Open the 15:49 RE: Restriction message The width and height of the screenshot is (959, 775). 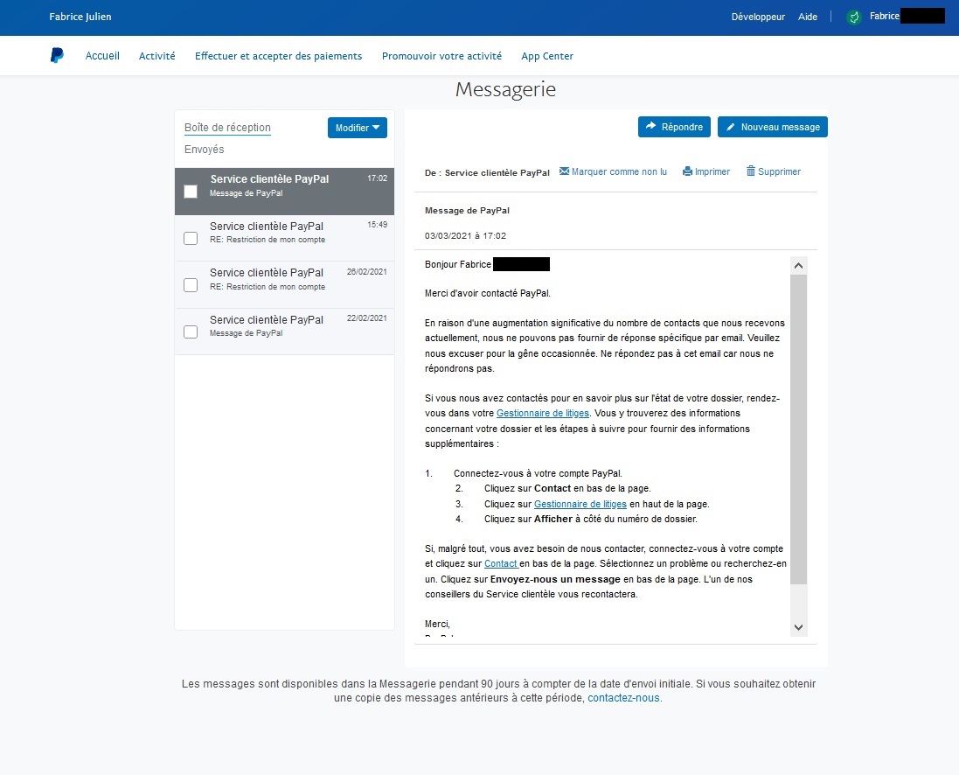point(284,238)
